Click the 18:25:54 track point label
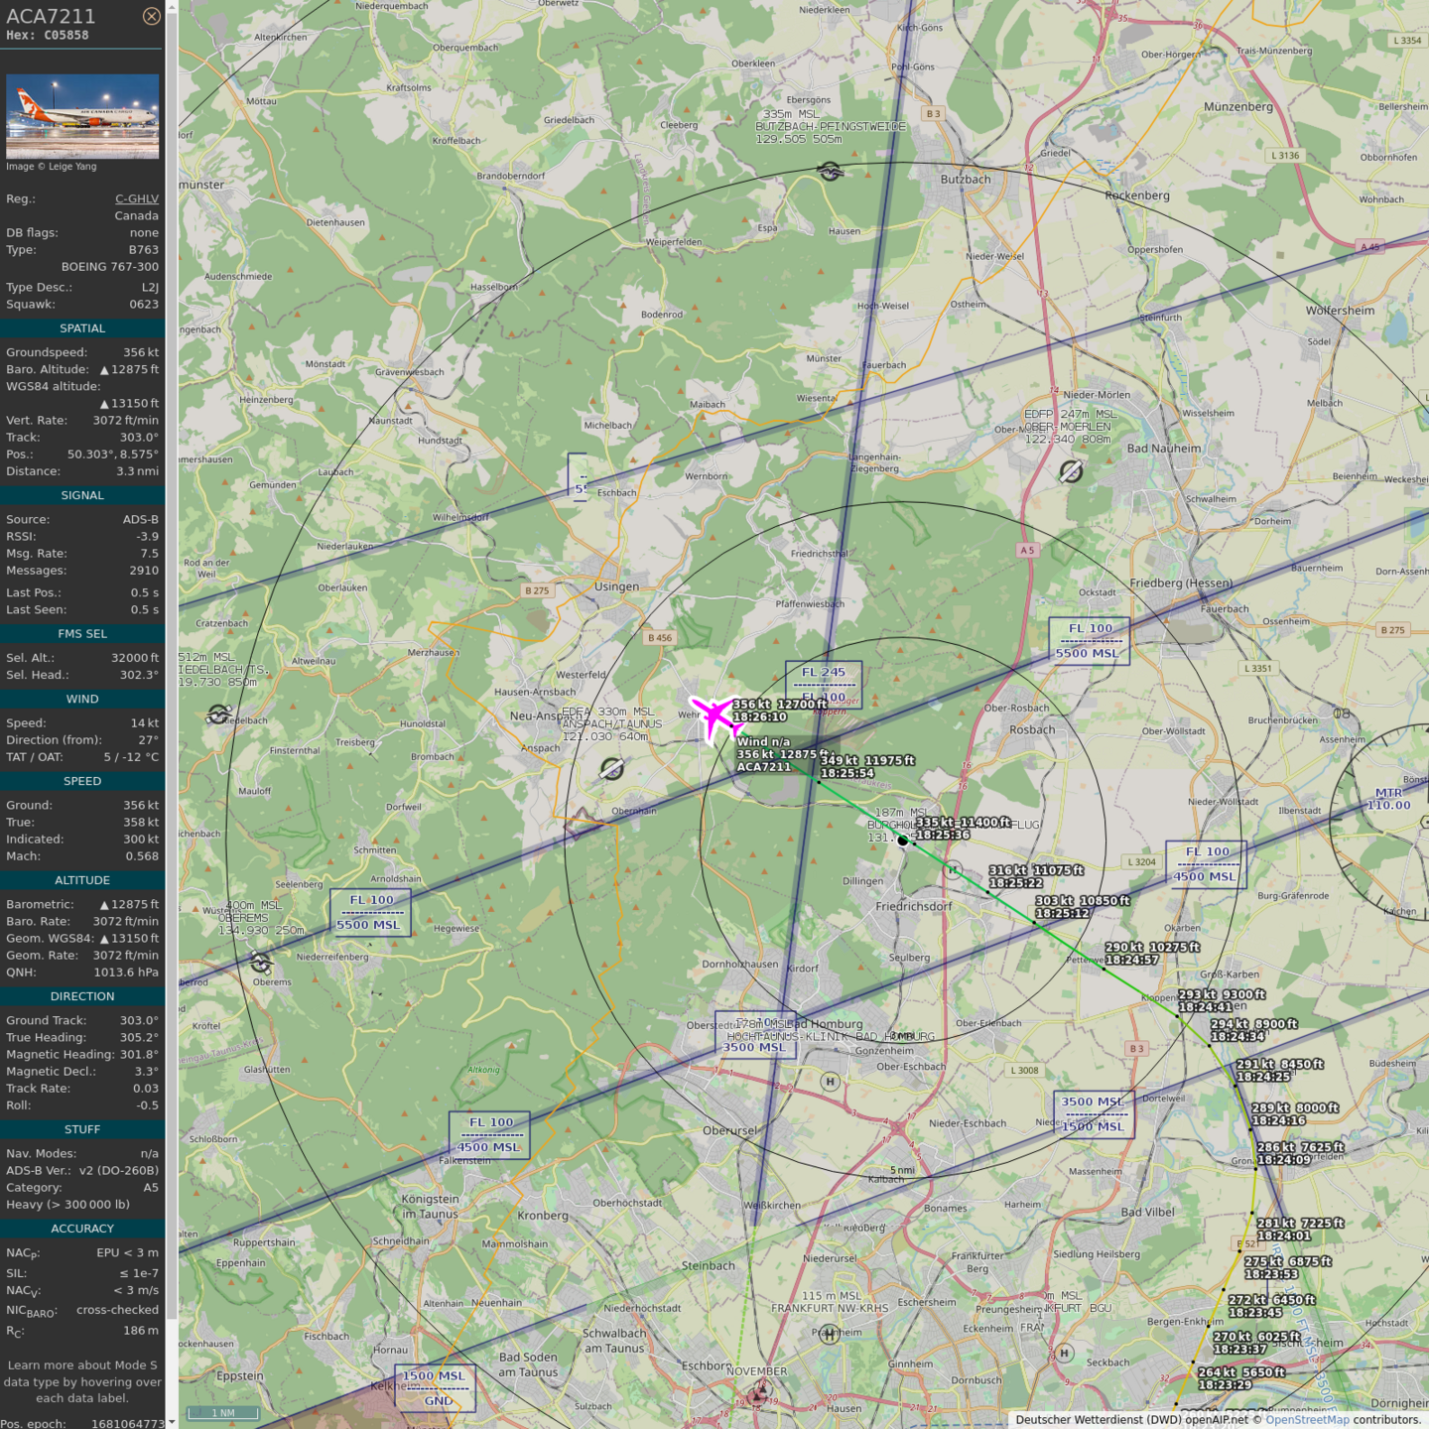The image size is (1429, 1429). click(x=846, y=773)
